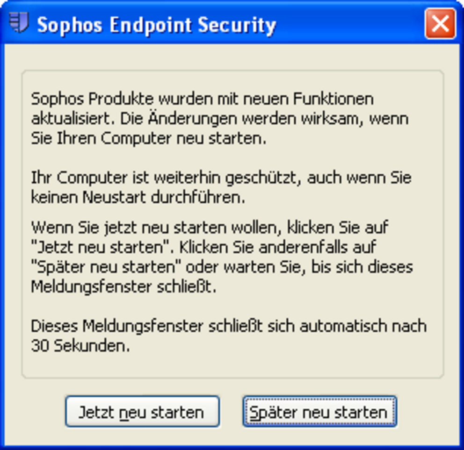Viewport: 464px width, 450px height.
Task: Click the line starting "aktualisiert. Die Änderungen"
Action: click(220, 118)
